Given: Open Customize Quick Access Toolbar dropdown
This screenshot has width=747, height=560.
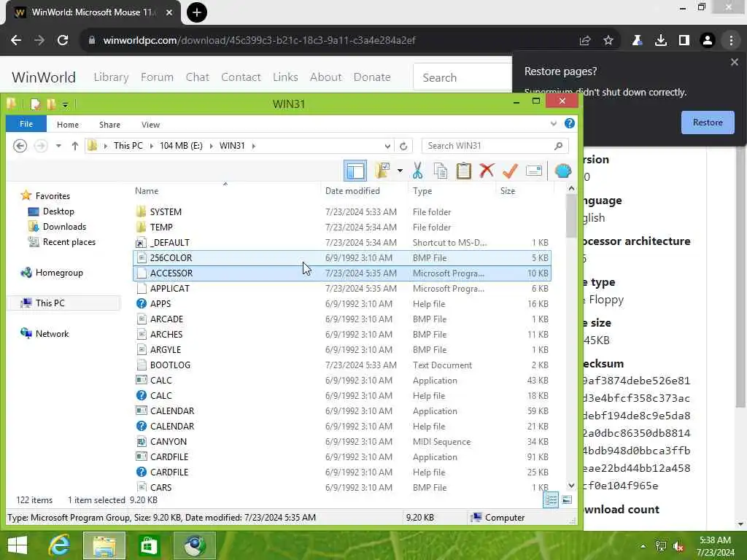Looking at the screenshot, I should pyautogui.click(x=65, y=104).
